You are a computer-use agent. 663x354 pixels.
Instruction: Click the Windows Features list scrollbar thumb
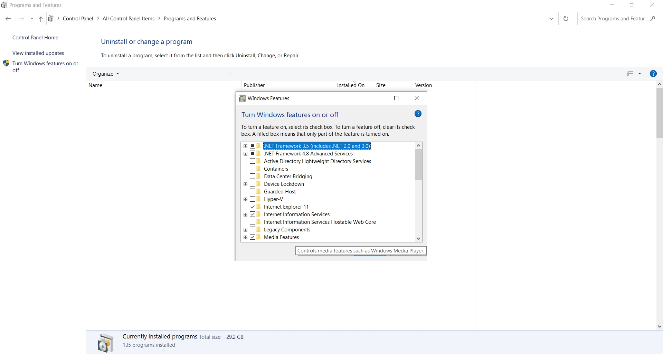coord(418,165)
